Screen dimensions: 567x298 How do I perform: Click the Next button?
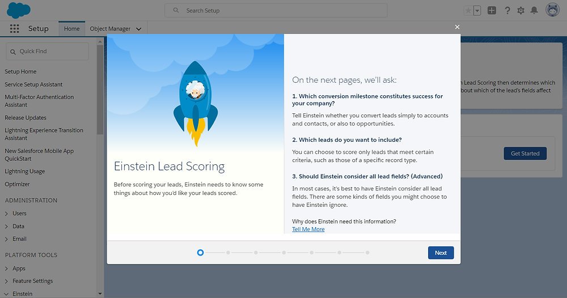(441, 253)
